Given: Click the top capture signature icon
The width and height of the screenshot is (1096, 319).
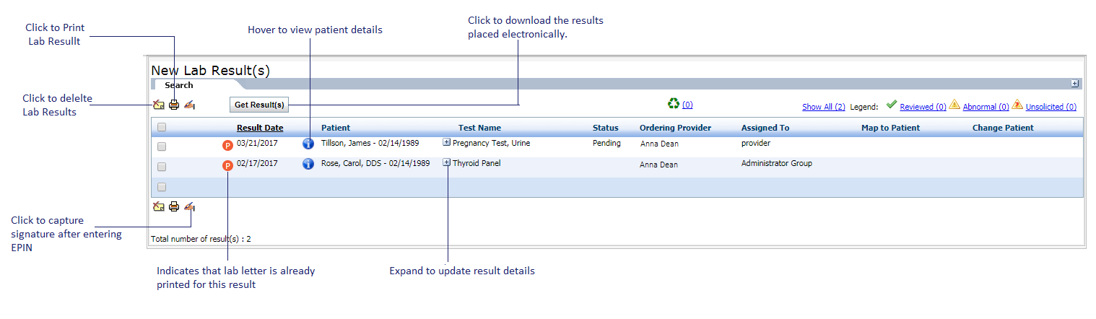Looking at the screenshot, I should coord(189,105).
